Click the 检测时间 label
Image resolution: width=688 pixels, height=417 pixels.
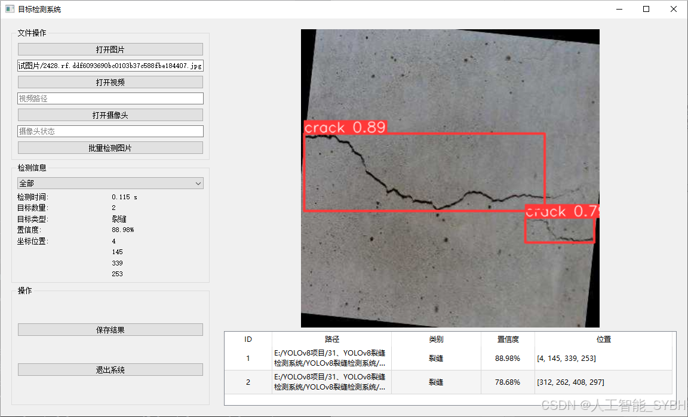(33, 197)
